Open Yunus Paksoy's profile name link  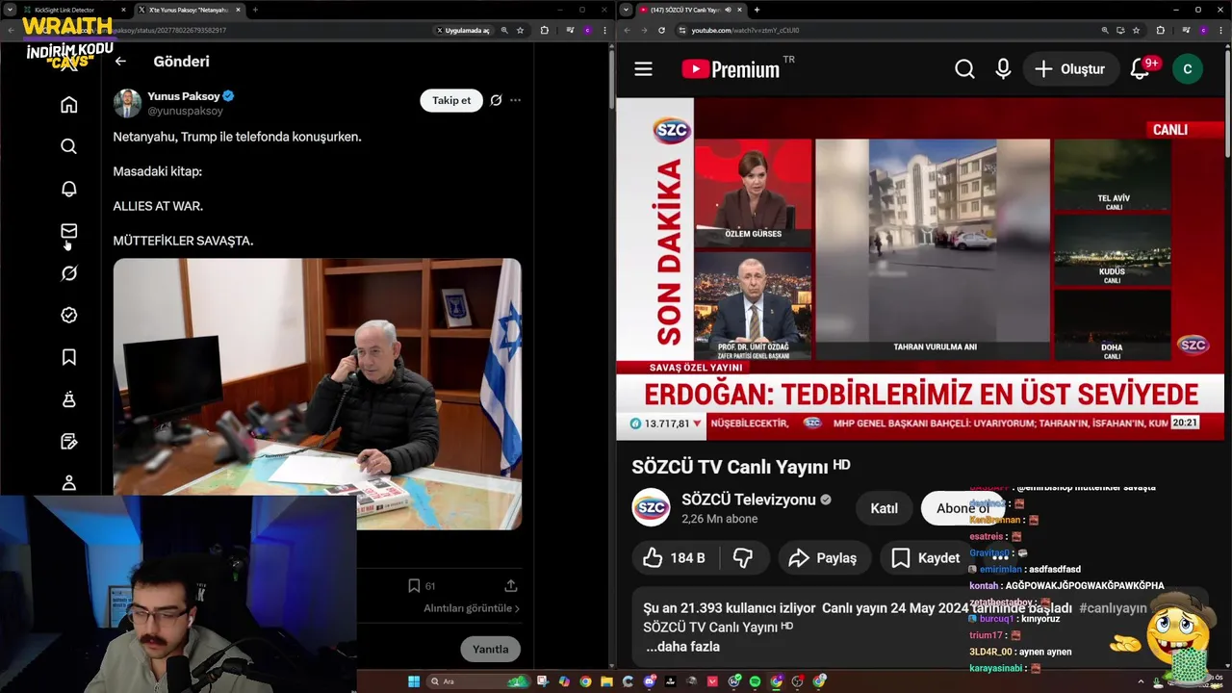pyautogui.click(x=183, y=96)
